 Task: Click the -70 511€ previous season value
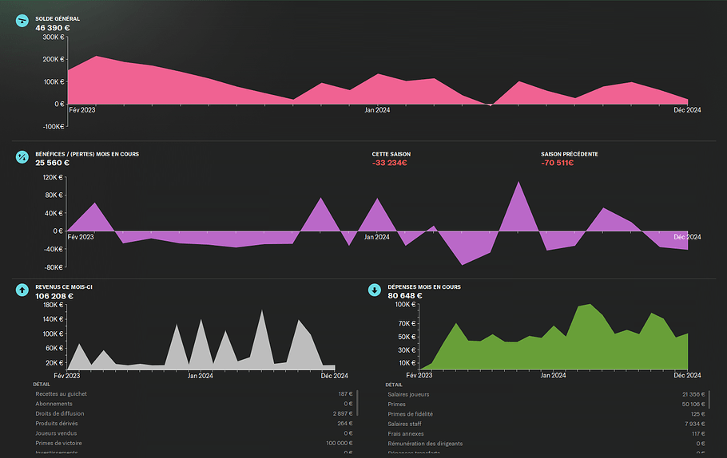pyautogui.click(x=558, y=163)
